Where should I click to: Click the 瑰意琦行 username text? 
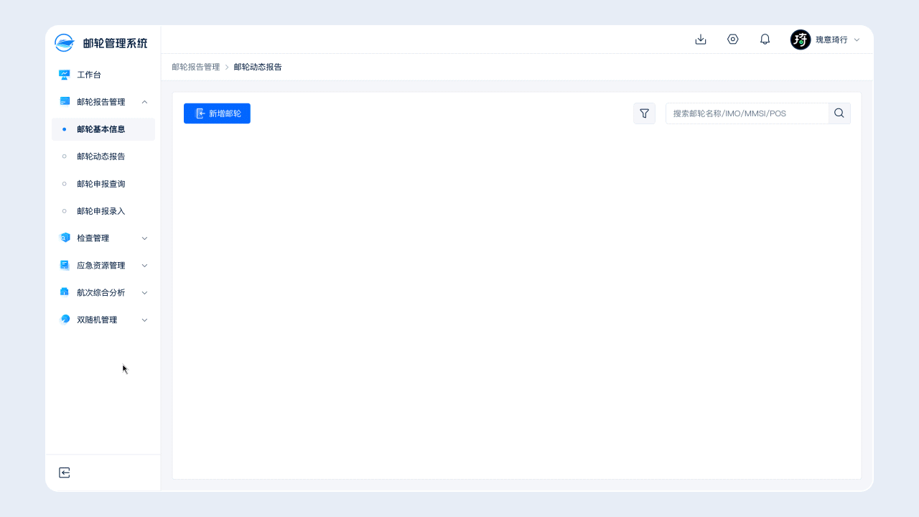(x=831, y=40)
